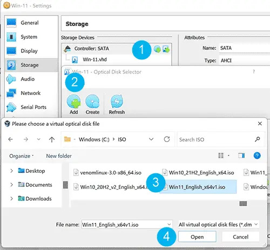
Task: Click Windows (C:) in address path
Action: (x=94, y=139)
